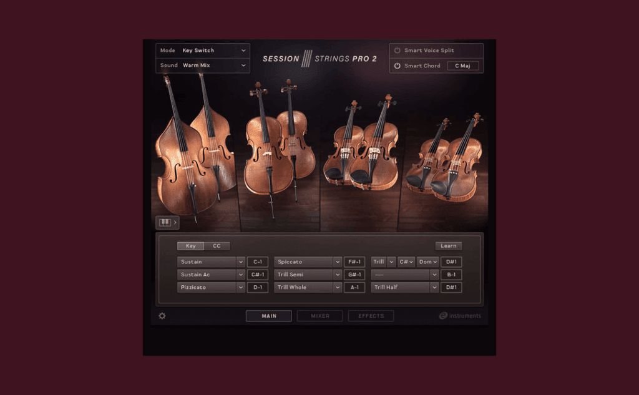Switch to the Key tab
The height and width of the screenshot is (395, 639).
(x=191, y=246)
